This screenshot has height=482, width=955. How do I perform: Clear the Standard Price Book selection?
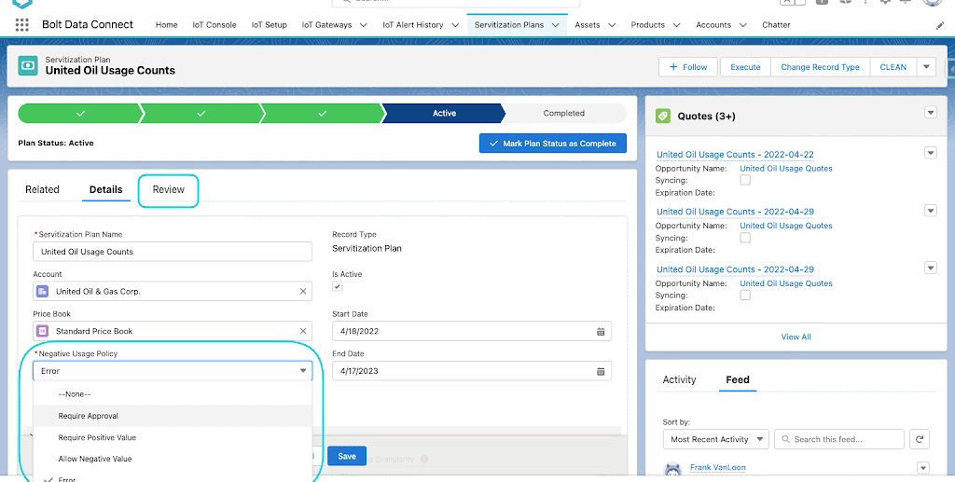pos(303,331)
